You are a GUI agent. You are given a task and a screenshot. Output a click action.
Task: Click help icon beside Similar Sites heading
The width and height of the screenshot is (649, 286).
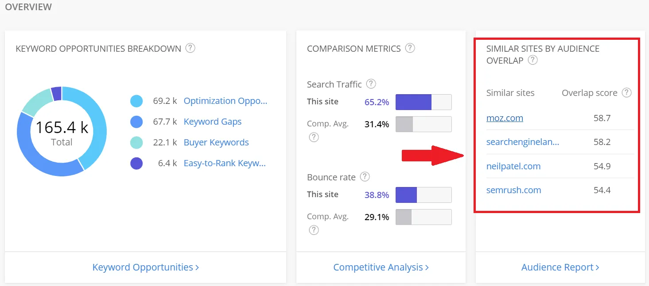tap(533, 61)
